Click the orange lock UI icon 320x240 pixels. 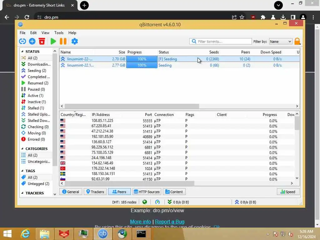pyautogui.click(x=297, y=41)
